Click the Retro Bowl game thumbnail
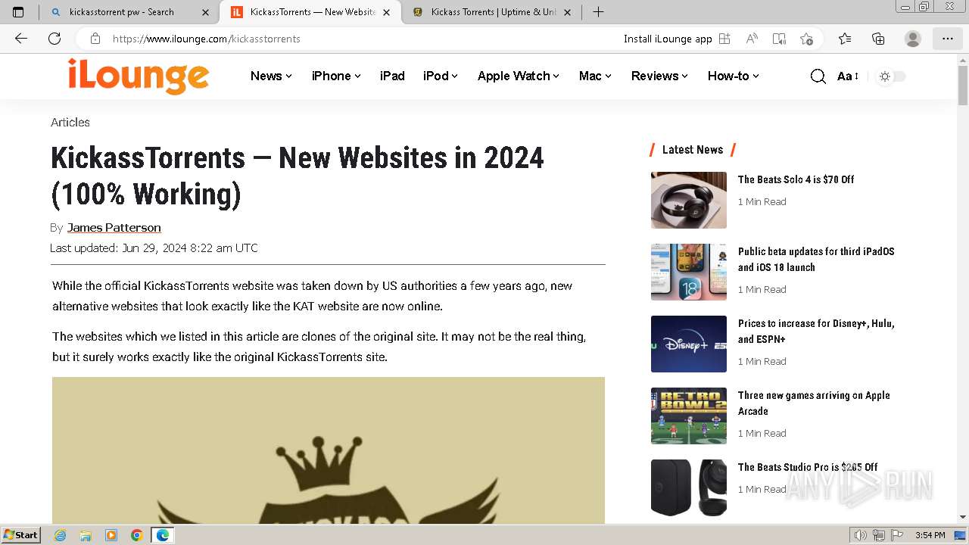The height and width of the screenshot is (545, 969). click(x=689, y=416)
